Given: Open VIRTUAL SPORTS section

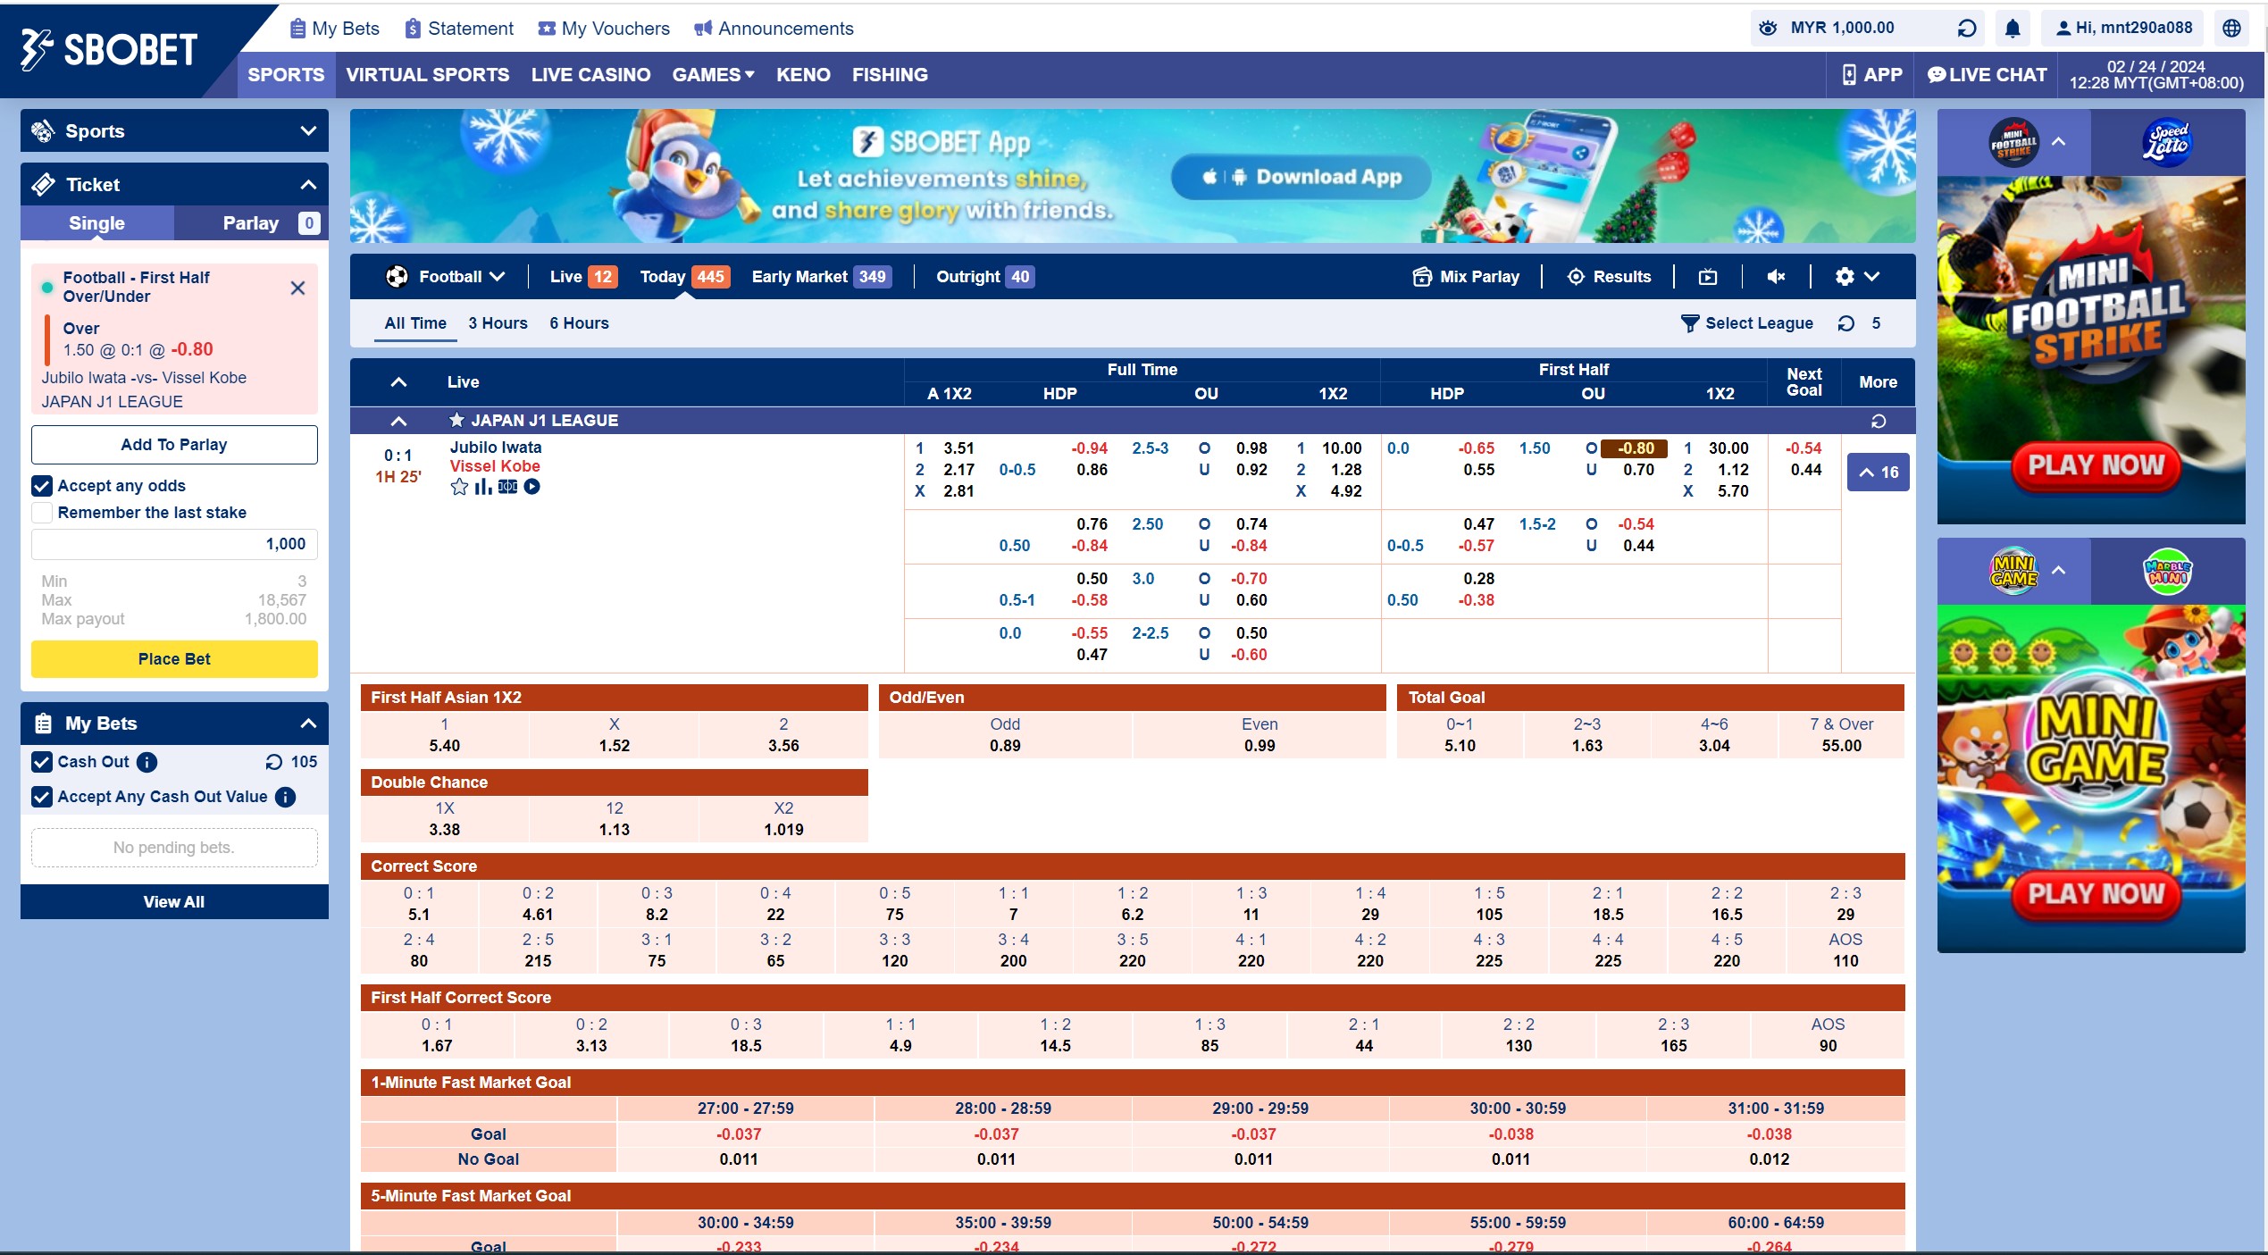Looking at the screenshot, I should pyautogui.click(x=428, y=75).
